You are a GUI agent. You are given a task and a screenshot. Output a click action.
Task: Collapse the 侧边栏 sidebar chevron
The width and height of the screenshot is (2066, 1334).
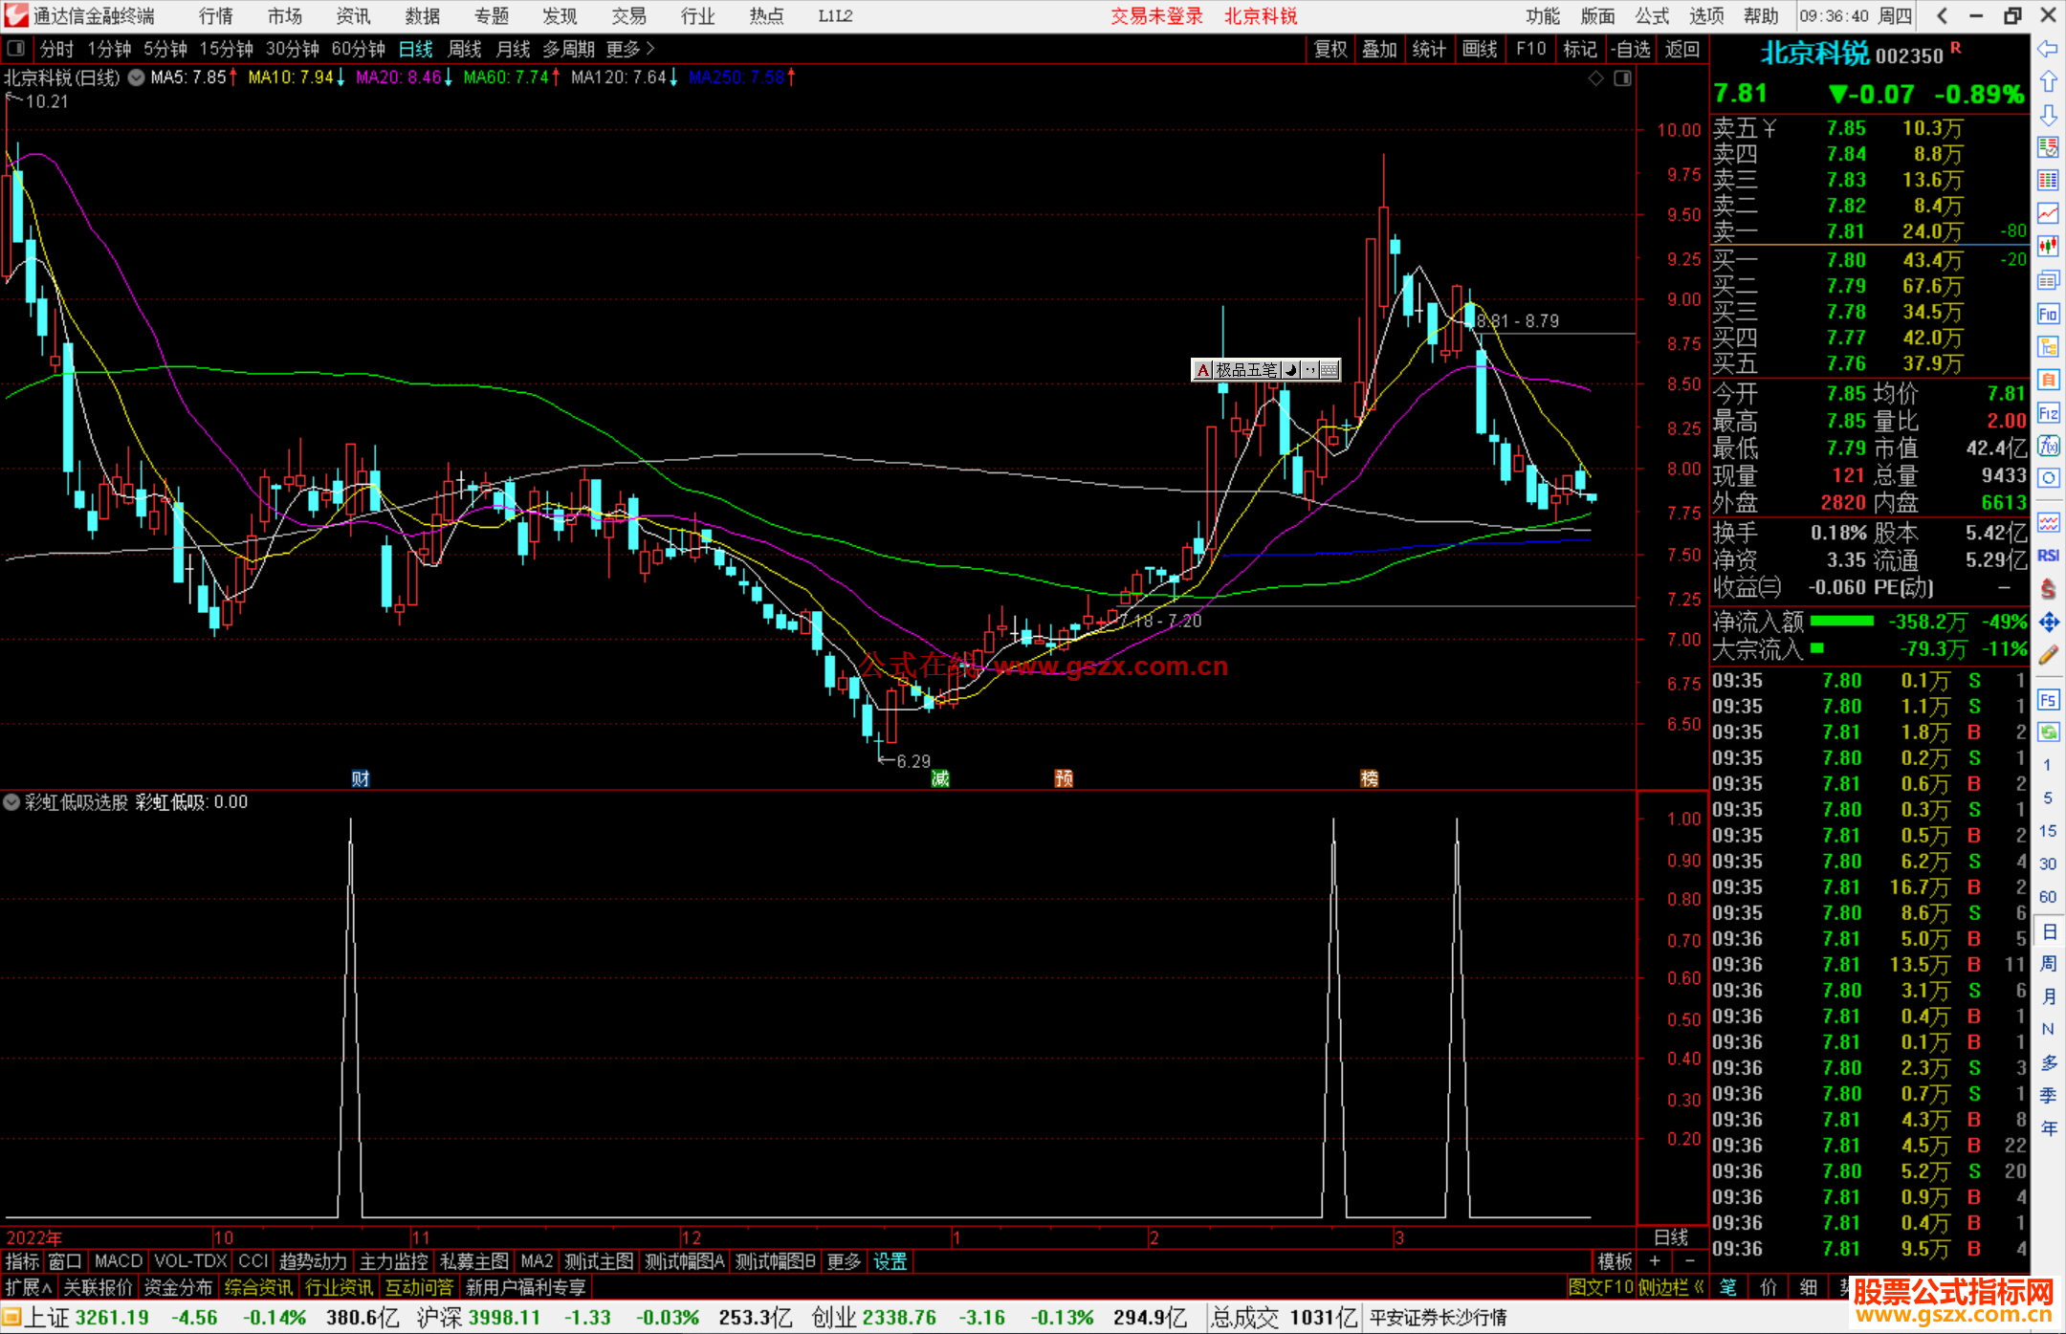click(1699, 1287)
